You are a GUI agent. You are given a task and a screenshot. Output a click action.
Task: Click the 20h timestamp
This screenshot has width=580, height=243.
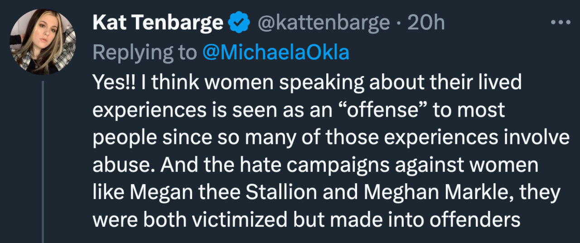click(425, 23)
